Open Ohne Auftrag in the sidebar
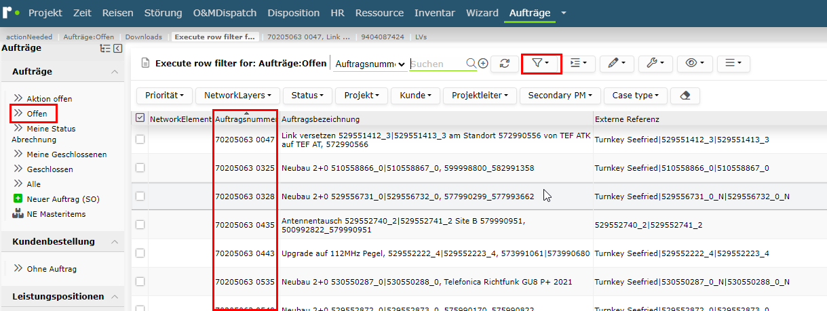This screenshot has height=311, width=827. [52, 269]
